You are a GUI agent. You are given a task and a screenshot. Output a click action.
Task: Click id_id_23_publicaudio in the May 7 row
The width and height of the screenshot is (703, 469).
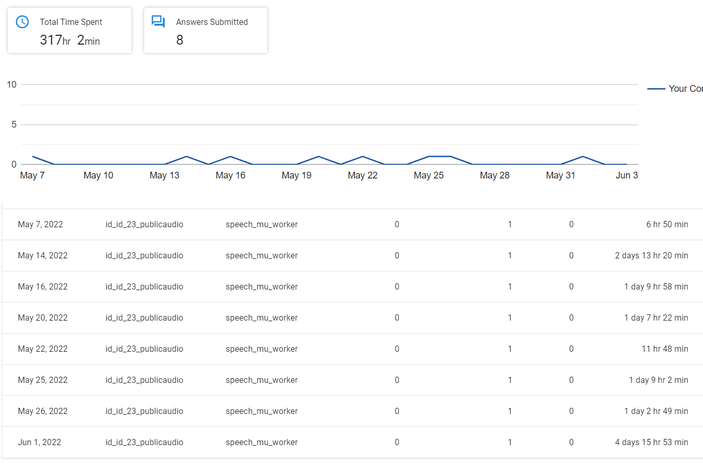144,225
